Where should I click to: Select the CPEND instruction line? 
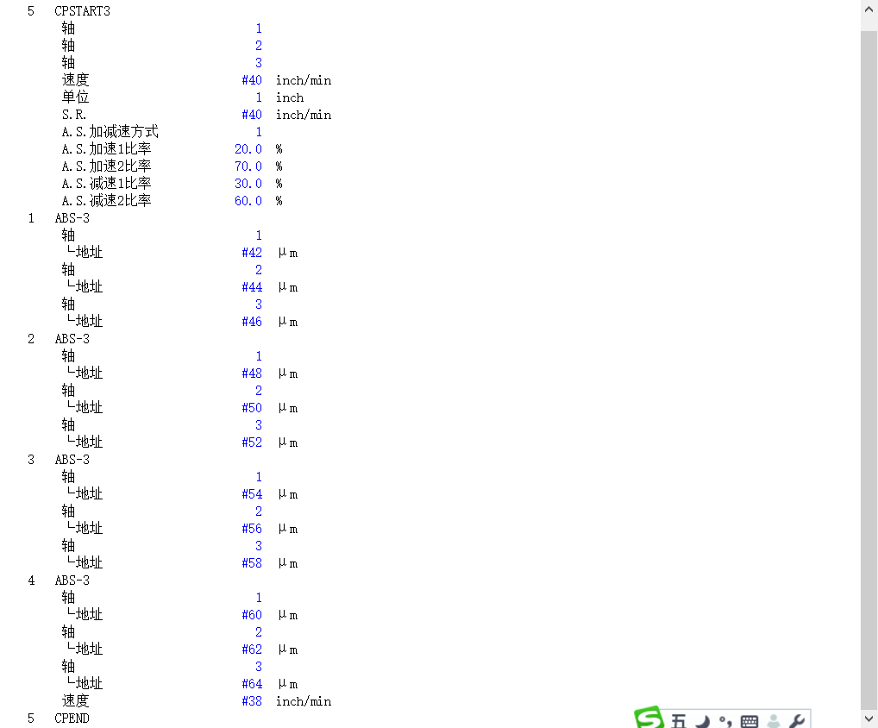coord(72,719)
